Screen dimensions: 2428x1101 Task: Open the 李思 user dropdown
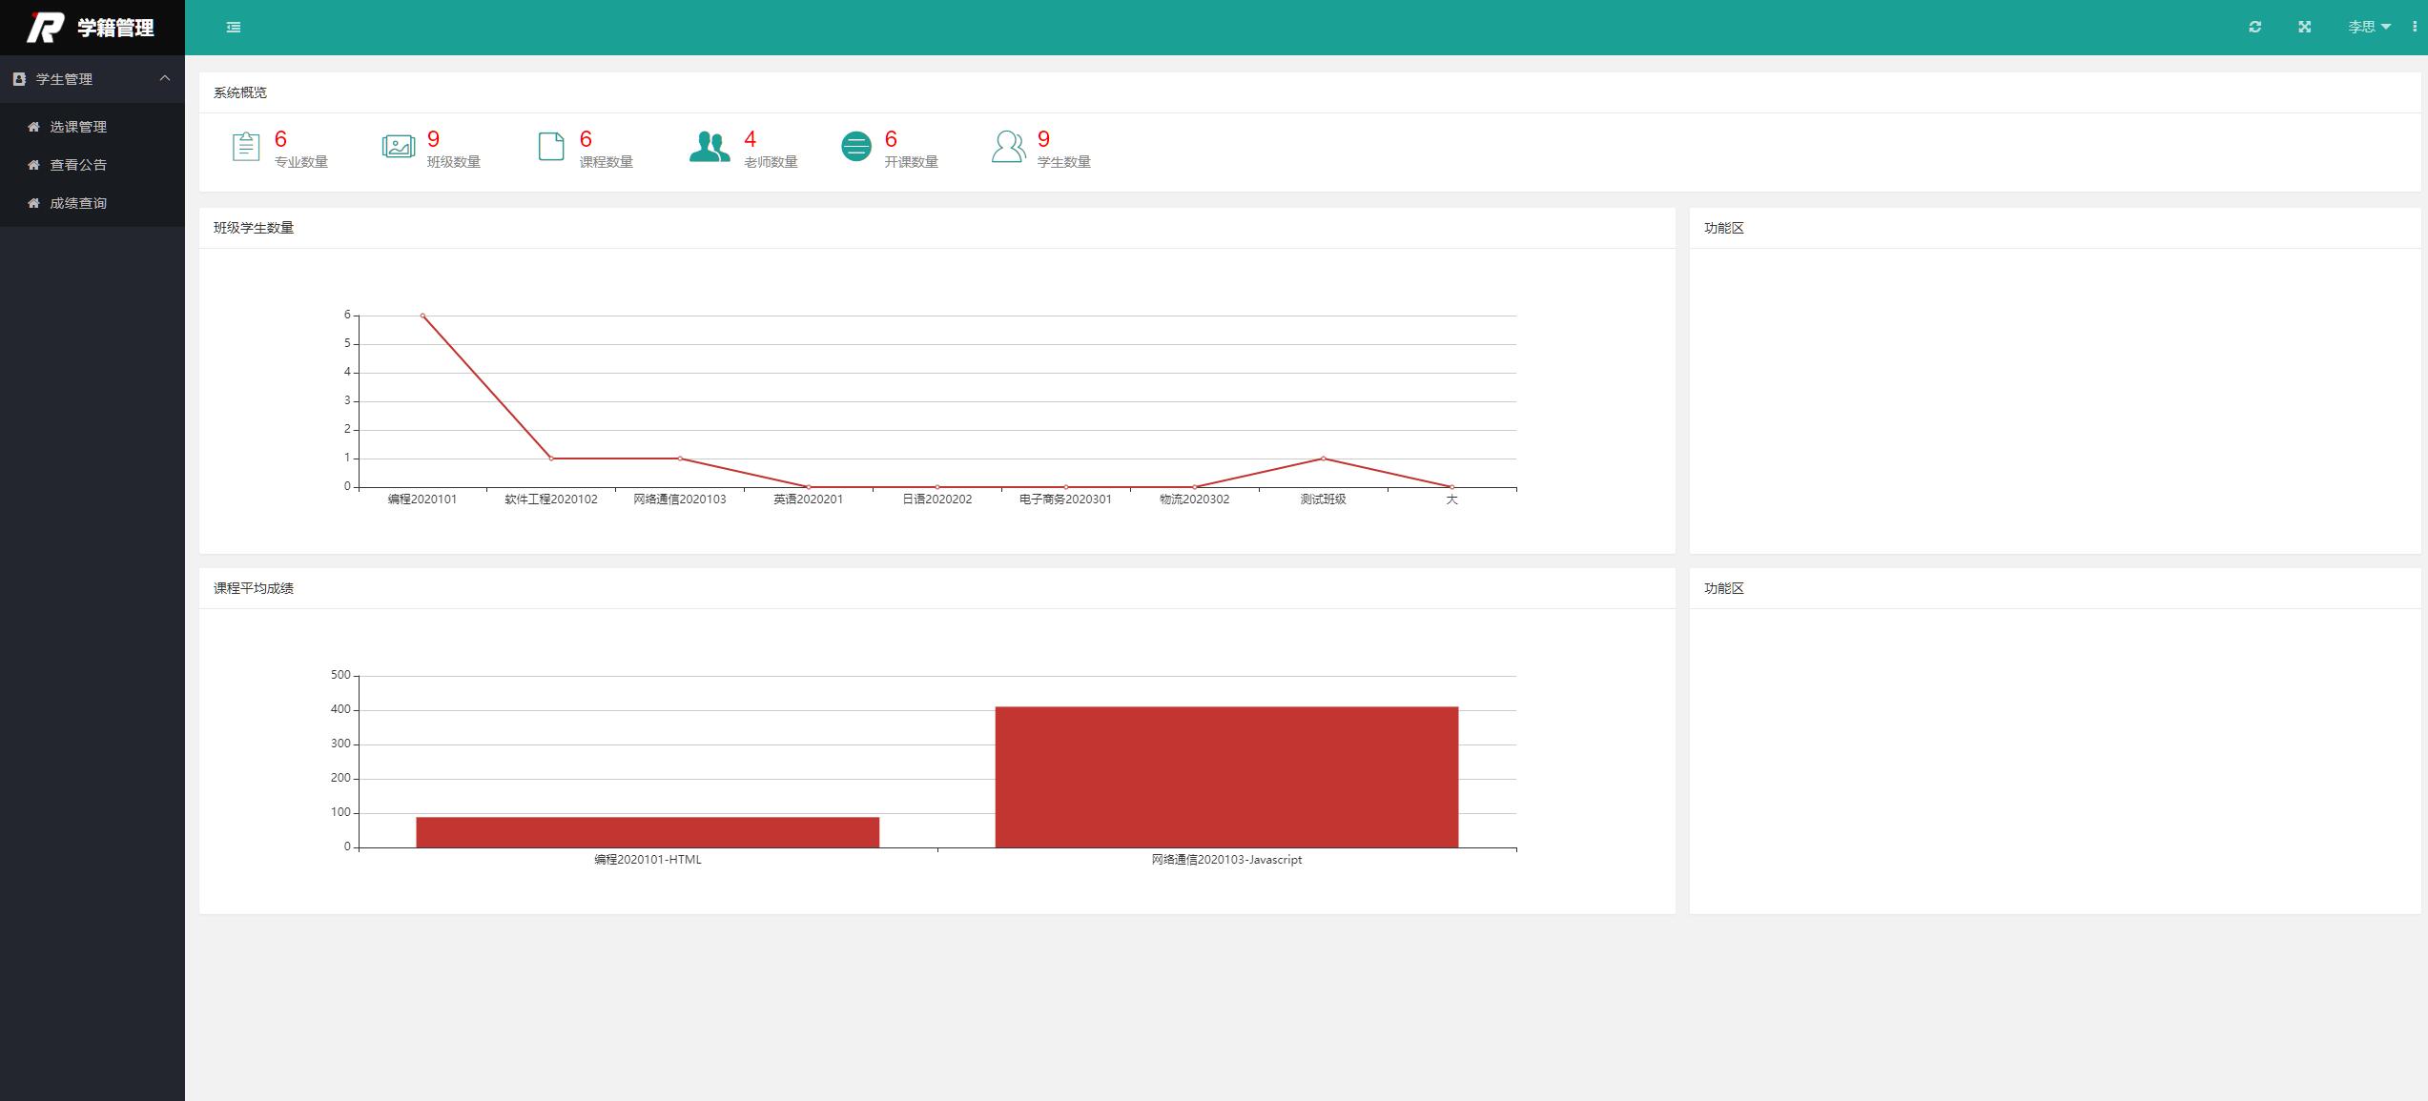click(2368, 27)
